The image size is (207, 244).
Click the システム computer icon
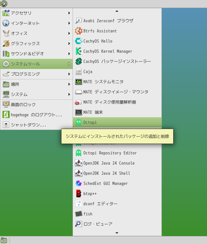[6, 94]
